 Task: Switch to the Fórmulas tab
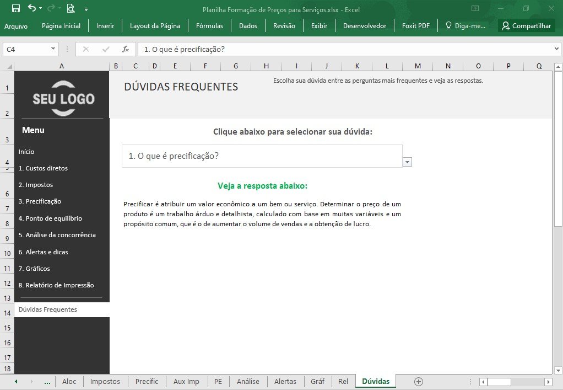tap(209, 26)
